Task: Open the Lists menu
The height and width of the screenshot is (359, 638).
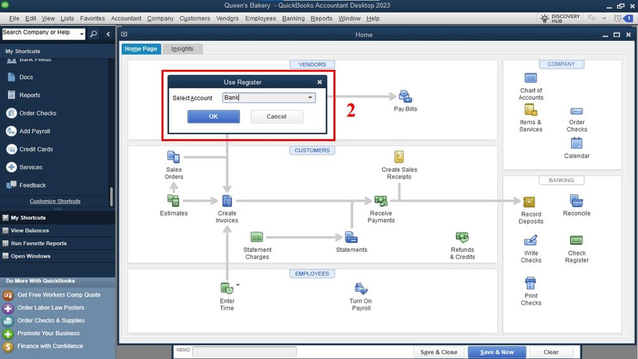Action: (67, 19)
